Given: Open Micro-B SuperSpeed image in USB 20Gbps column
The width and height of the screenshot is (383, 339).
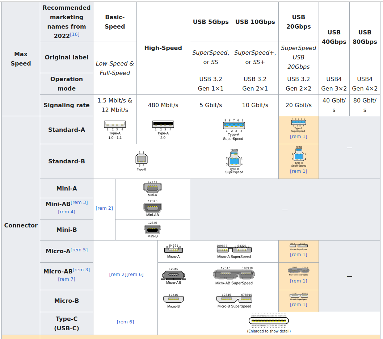Looking at the screenshot, I should 299,296.
